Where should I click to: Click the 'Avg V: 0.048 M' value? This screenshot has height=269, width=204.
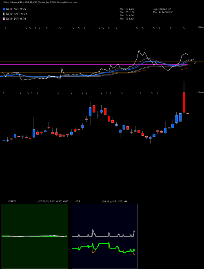click(x=162, y=9)
